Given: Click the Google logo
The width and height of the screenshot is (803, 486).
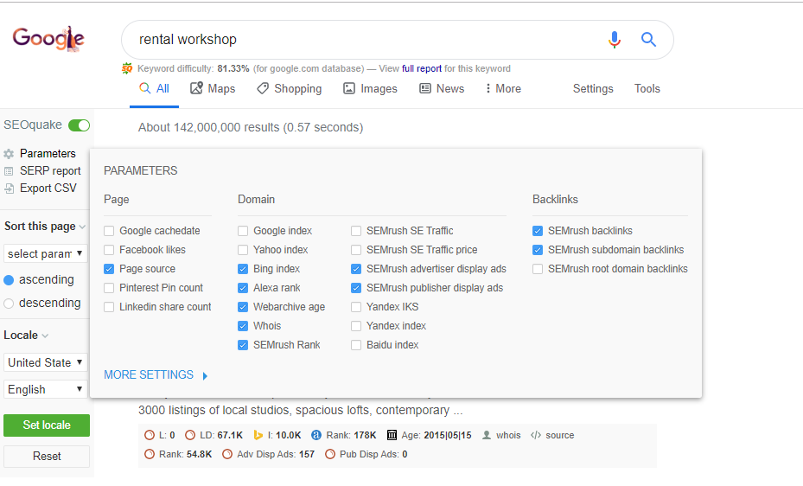Looking at the screenshot, I should pyautogui.click(x=48, y=39).
